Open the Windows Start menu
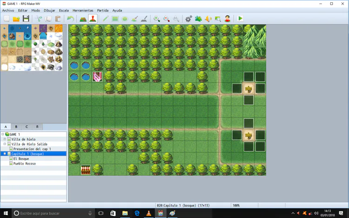This screenshot has height=218, width=349. pyautogui.click(x=6, y=213)
